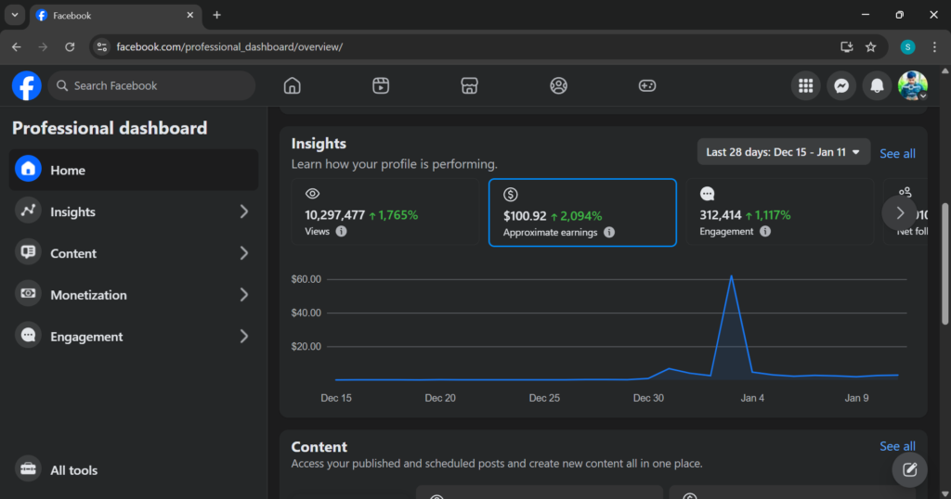Open Chrome profile avatar S
Image resolution: width=951 pixels, height=499 pixels.
pyautogui.click(x=907, y=46)
